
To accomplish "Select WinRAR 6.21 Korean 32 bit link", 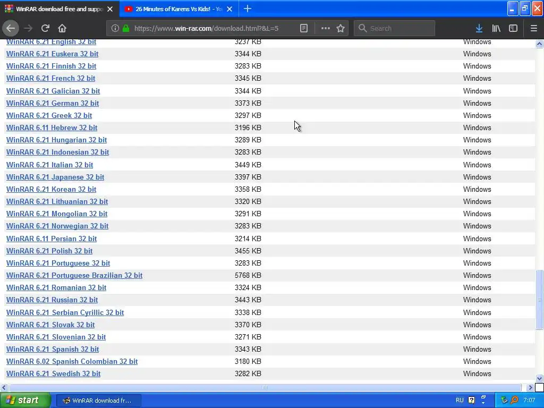I will [x=51, y=189].
